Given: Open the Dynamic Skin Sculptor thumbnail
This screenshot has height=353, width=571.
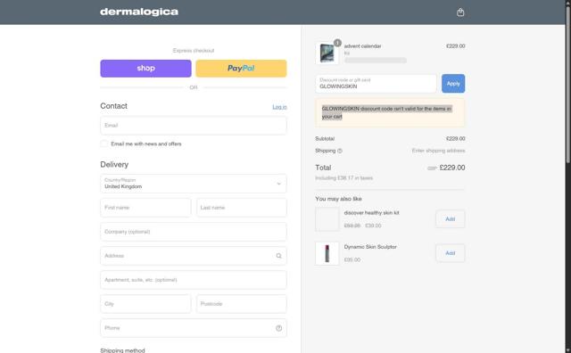Looking at the screenshot, I should 327,253.
